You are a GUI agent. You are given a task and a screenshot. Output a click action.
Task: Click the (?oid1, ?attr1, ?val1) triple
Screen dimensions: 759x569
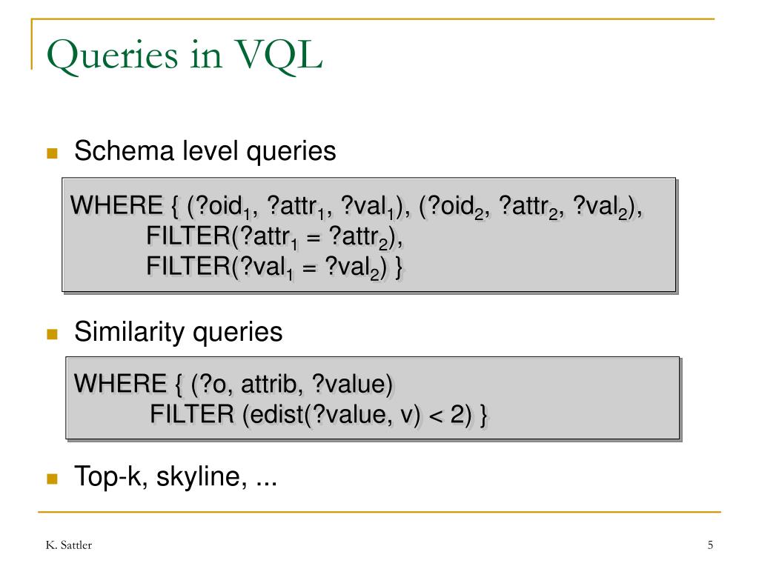[x=298, y=207]
